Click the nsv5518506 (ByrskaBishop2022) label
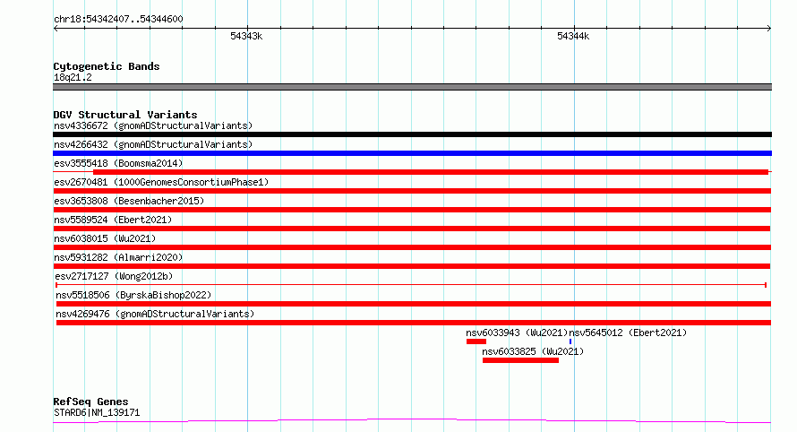This screenshot has height=432, width=797. [x=133, y=295]
